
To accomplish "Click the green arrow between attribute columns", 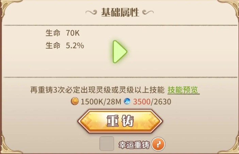I will pyautogui.click(x=120, y=52).
